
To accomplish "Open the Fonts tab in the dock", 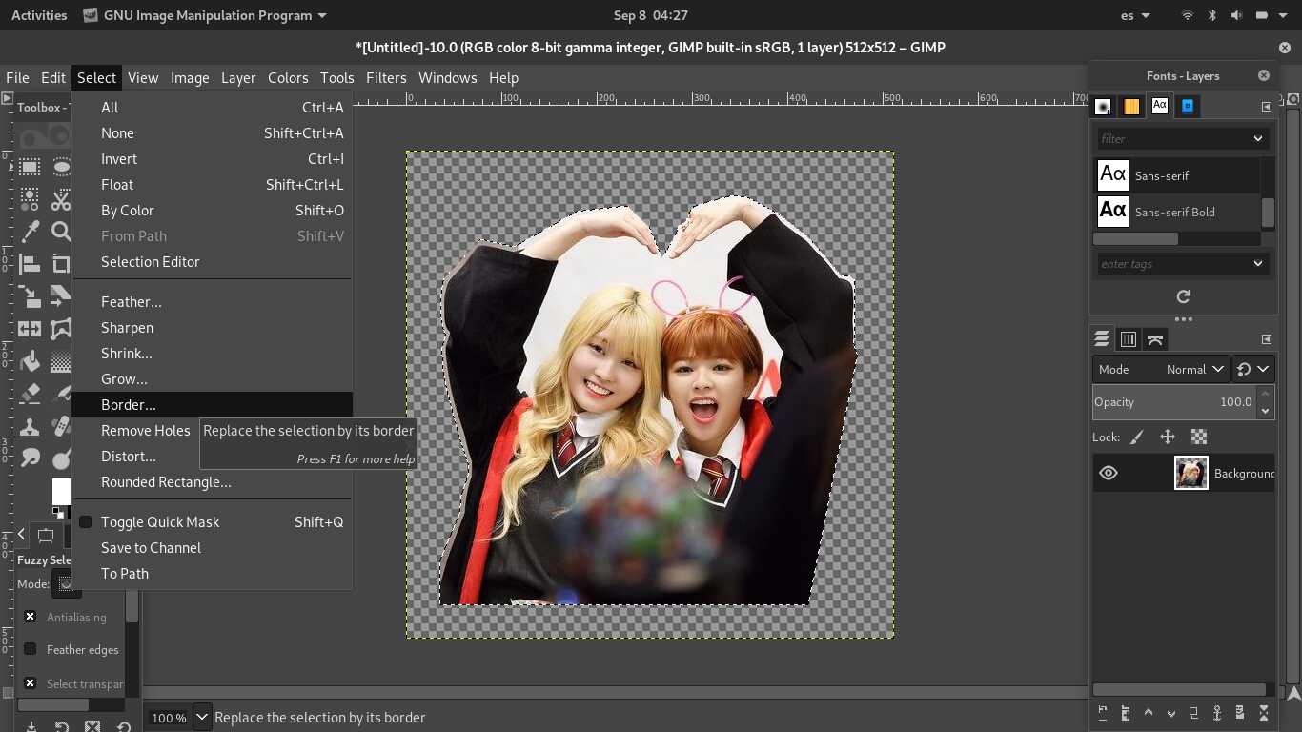I will (1159, 107).
